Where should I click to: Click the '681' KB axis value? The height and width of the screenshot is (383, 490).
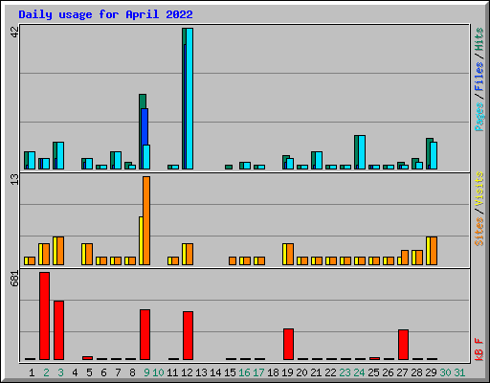[x=14, y=279]
